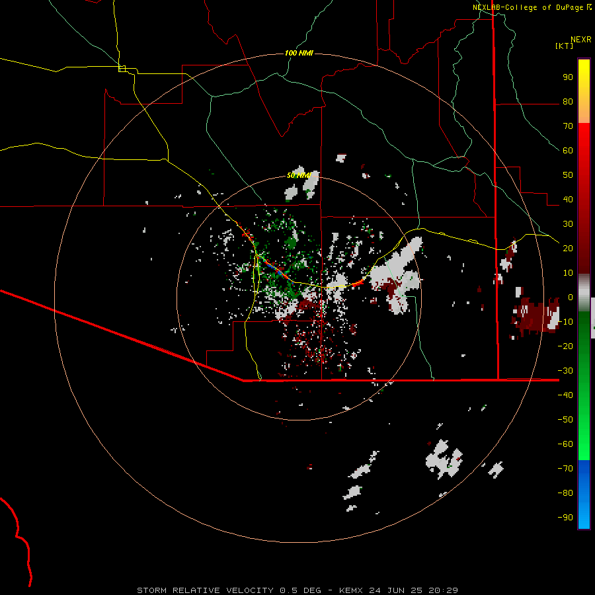Click the -10 value on velocity scale
This screenshot has width=595, height=595.
coord(565,322)
